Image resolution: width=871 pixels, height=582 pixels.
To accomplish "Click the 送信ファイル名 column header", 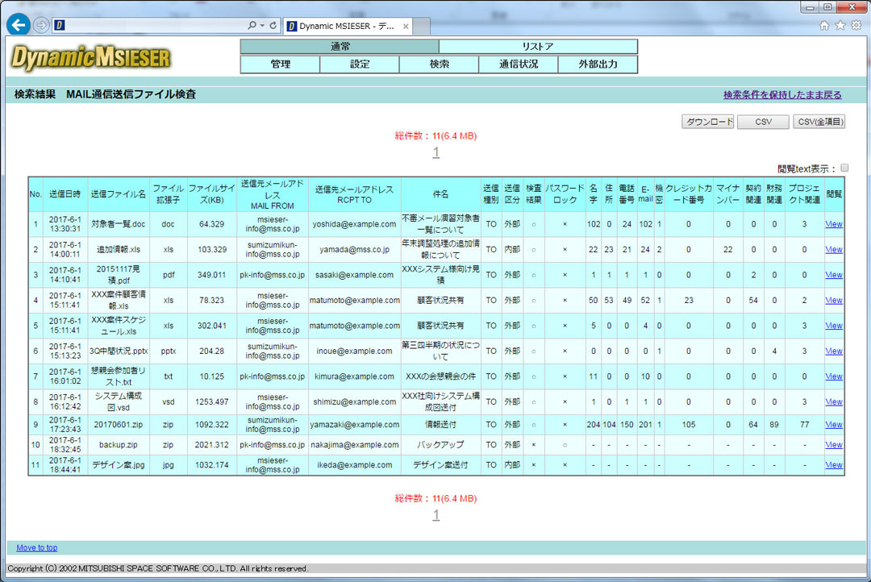I will [x=119, y=194].
